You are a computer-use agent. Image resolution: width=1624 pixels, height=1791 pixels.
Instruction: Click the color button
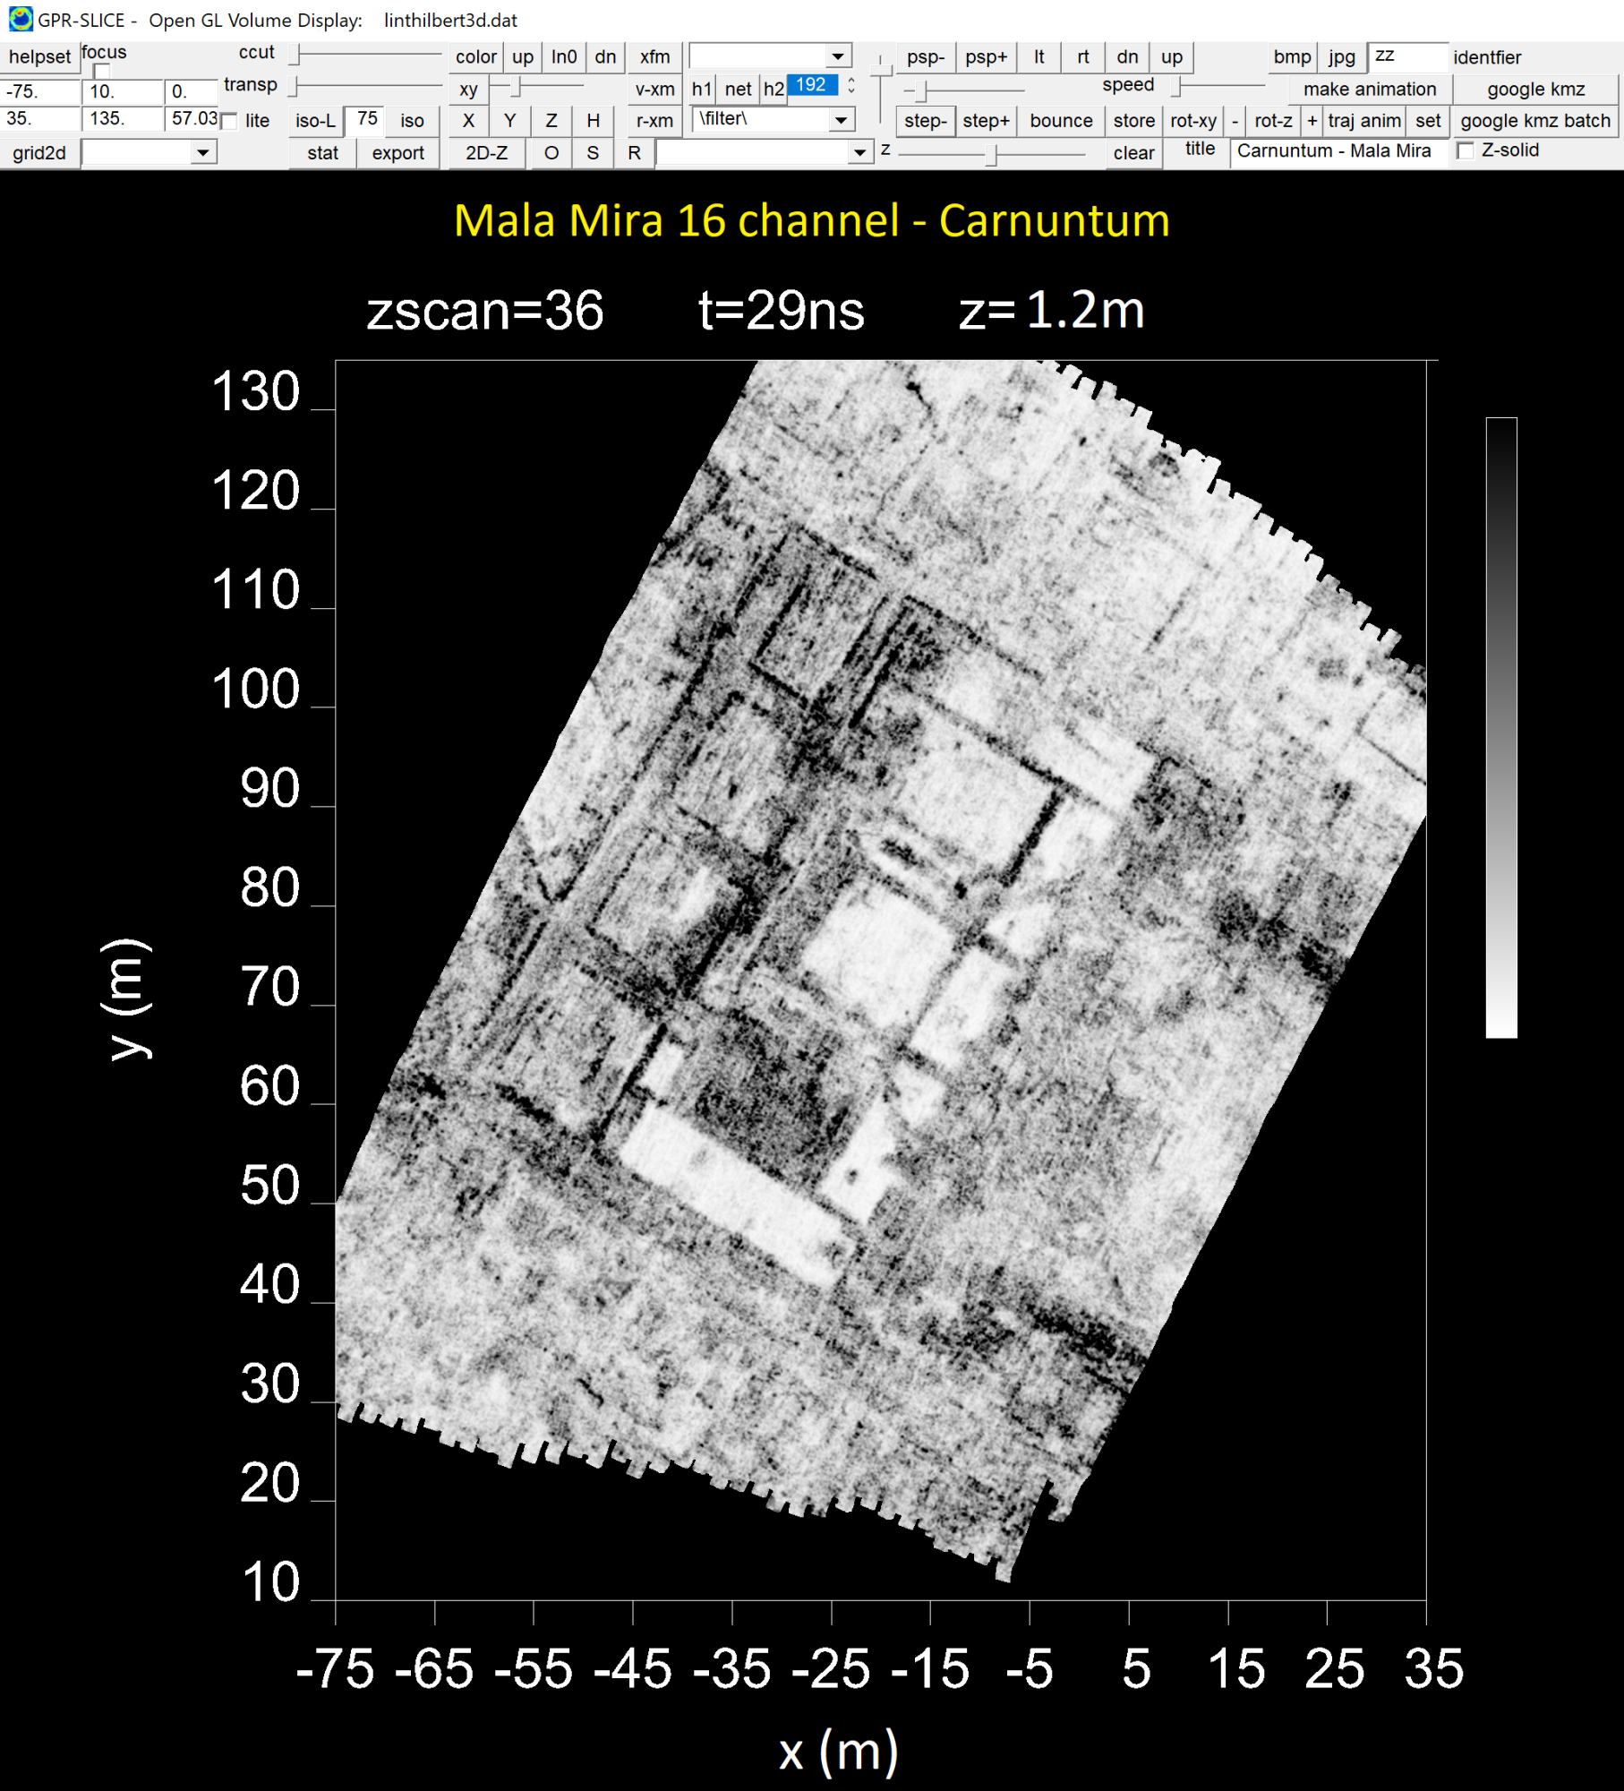coord(475,57)
